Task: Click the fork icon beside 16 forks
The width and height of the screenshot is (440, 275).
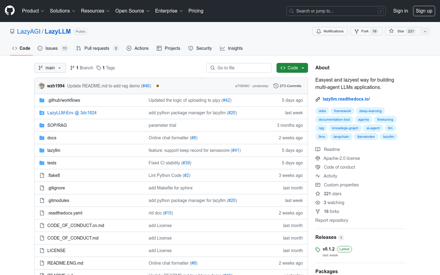Action: click(x=318, y=211)
